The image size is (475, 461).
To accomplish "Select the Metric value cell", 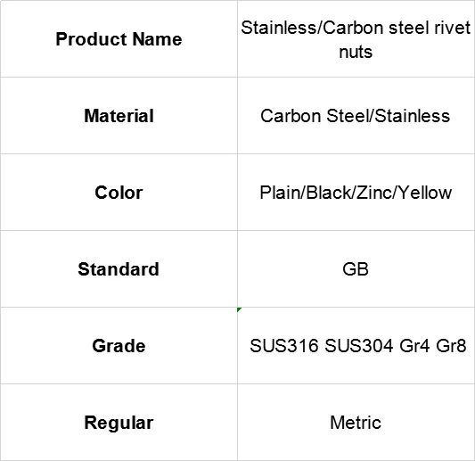I will (356, 422).
